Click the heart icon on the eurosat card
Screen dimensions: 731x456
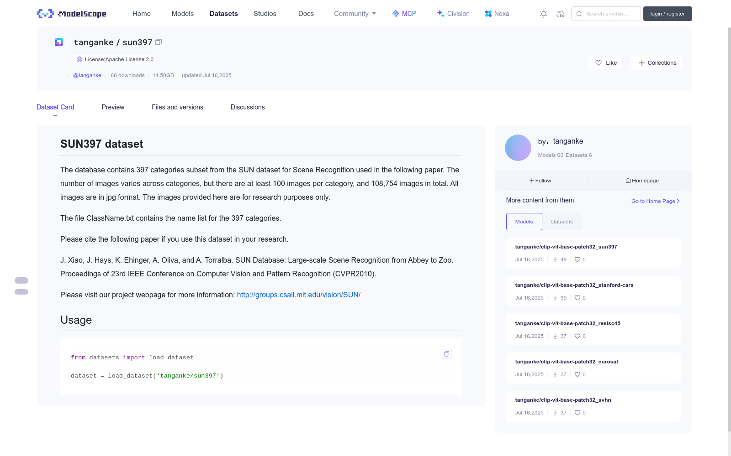pos(577,374)
